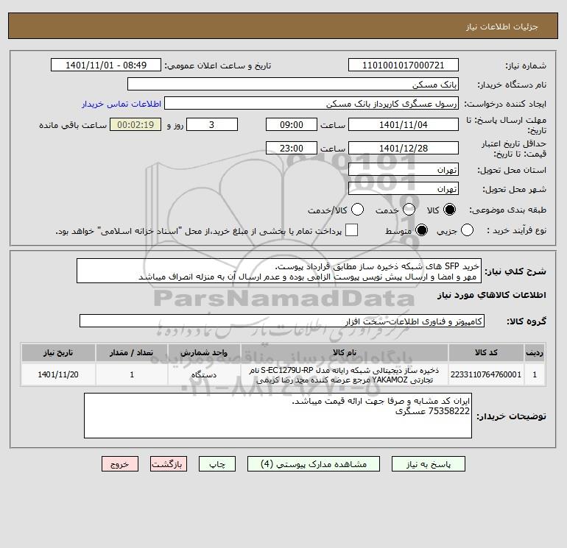Select the کالا/خدمت radio button
The height and width of the screenshot is (548, 567).
point(358,210)
